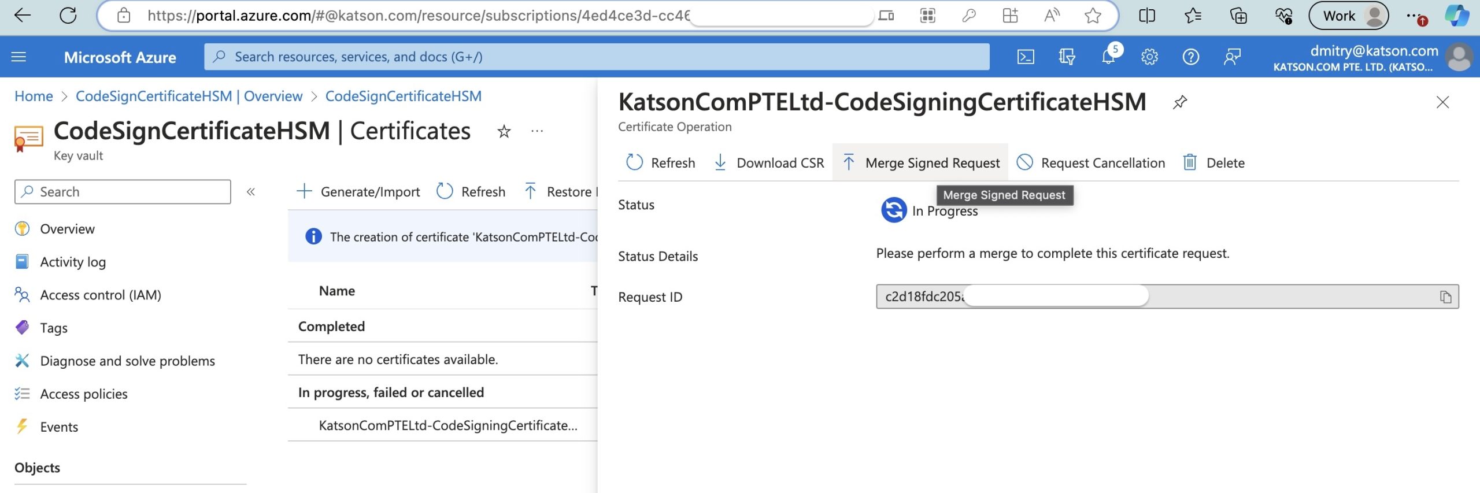The width and height of the screenshot is (1480, 493).
Task: Open the Work profile button
Action: click(1348, 16)
